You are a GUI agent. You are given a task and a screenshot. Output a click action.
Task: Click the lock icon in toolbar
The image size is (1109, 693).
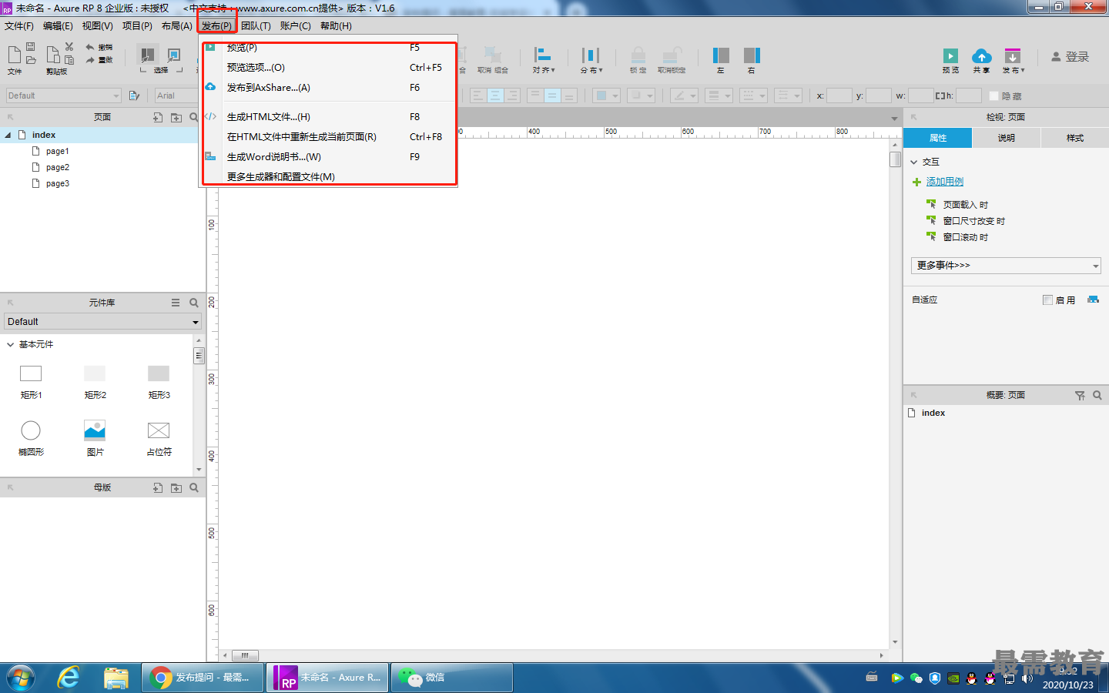(x=638, y=55)
